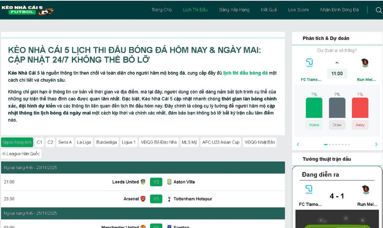Open the lịch thi đấu bóng đá link
This screenshot has width=383, height=228.
point(245,73)
